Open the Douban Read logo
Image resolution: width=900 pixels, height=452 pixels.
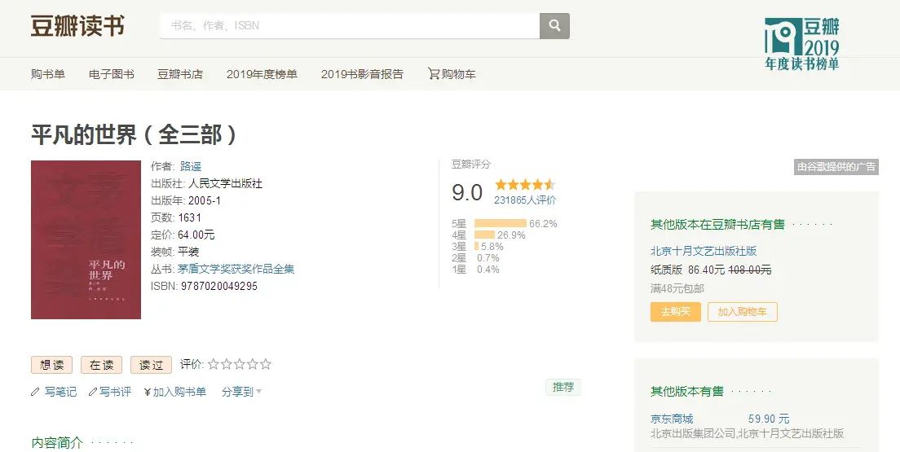click(77, 26)
